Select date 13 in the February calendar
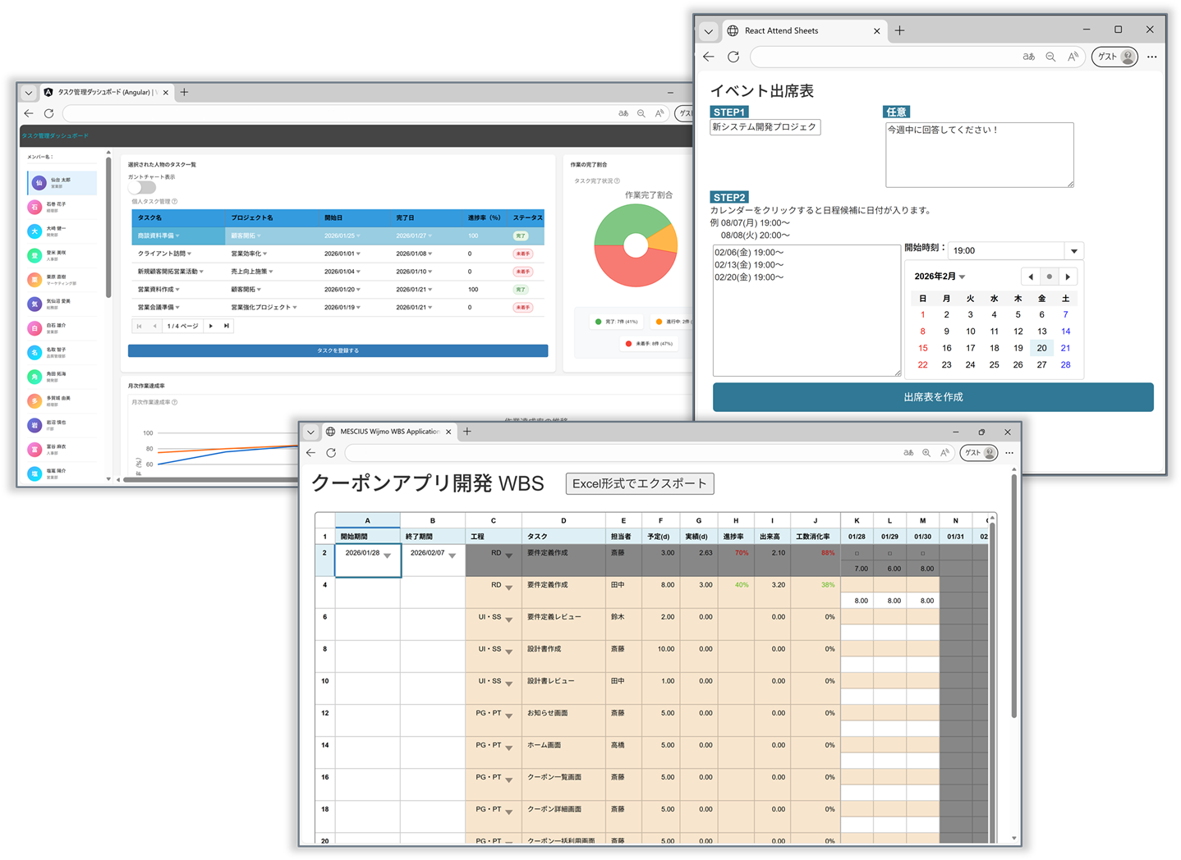This screenshot has height=860, width=1181. (x=1041, y=332)
